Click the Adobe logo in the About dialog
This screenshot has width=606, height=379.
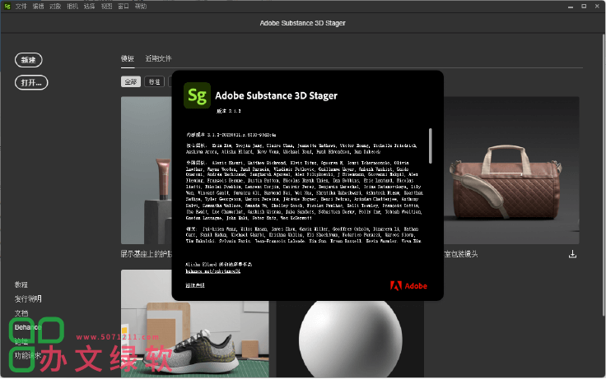(408, 286)
